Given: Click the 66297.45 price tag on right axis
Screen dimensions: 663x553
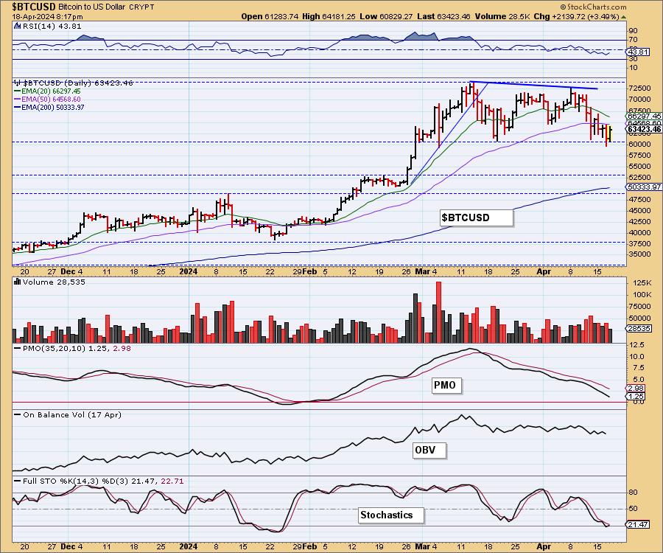Looking at the screenshot, I should click(644, 116).
